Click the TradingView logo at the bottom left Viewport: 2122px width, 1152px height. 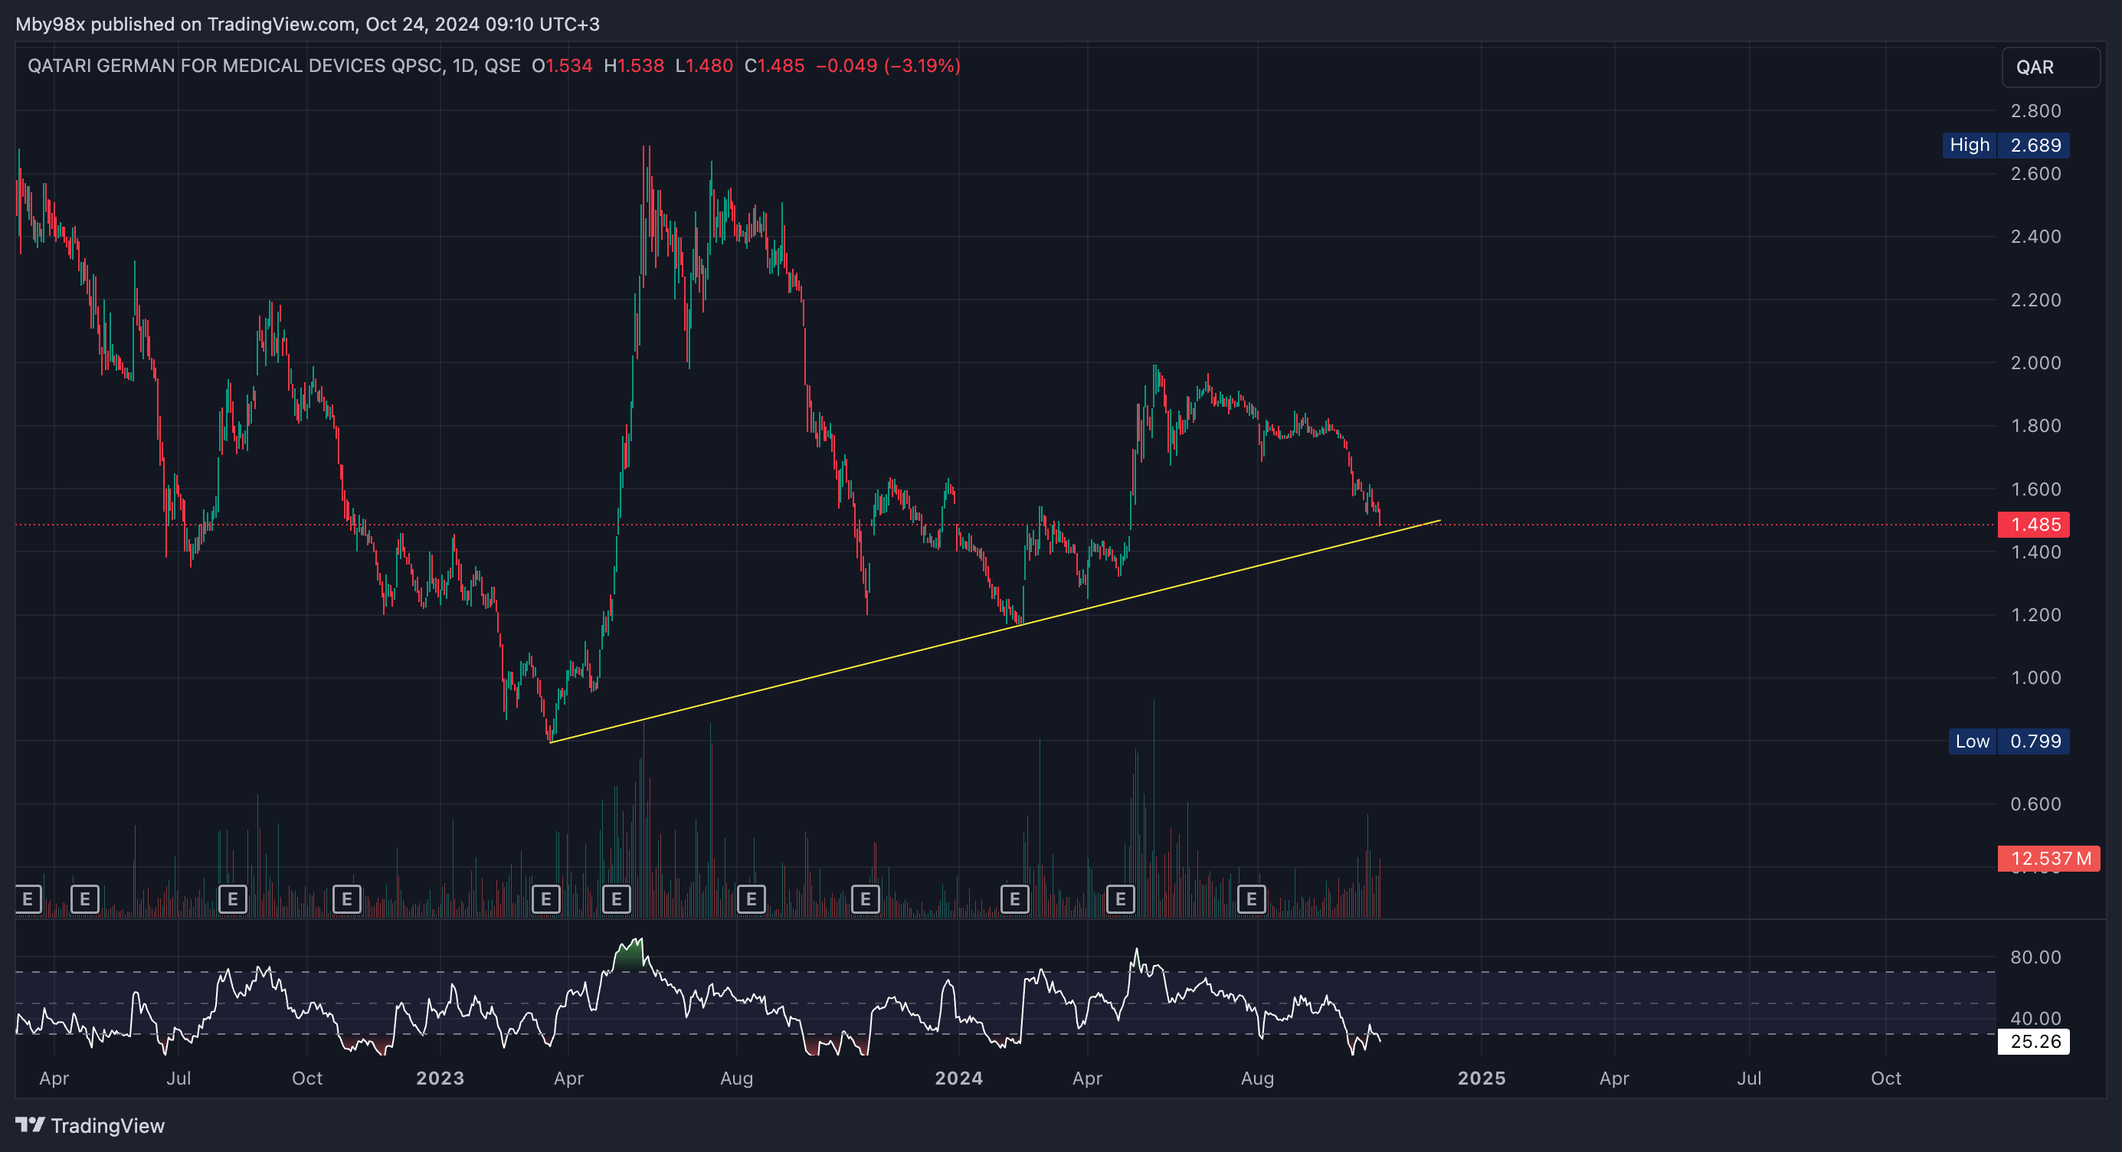(90, 1126)
